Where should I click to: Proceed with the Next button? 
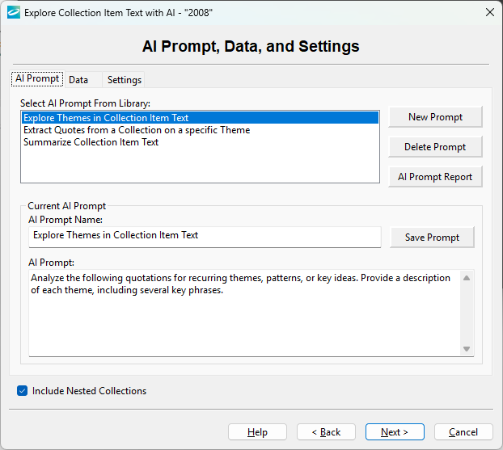coord(395,432)
